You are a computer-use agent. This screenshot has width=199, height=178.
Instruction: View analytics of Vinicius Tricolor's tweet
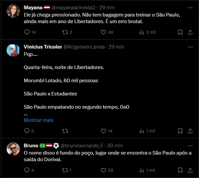click(142, 131)
